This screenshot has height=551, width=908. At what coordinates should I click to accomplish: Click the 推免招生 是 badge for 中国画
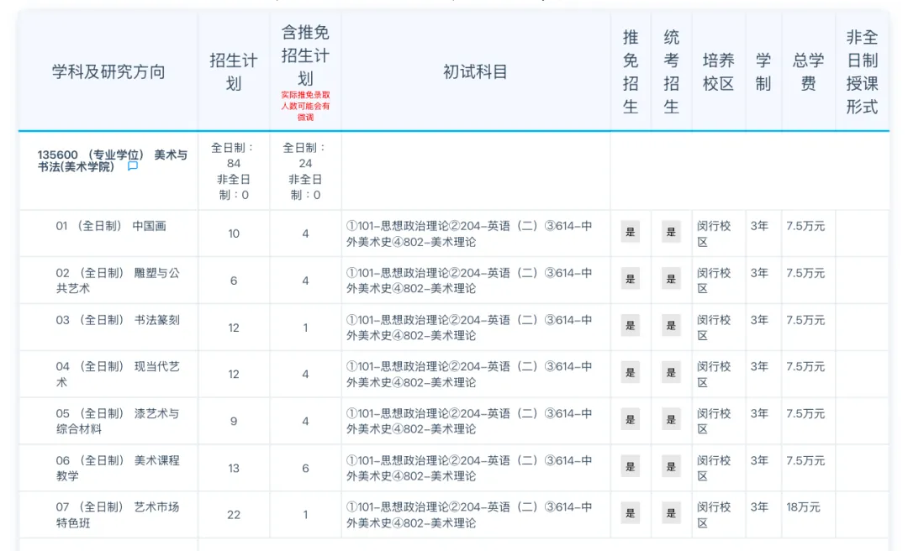631,232
